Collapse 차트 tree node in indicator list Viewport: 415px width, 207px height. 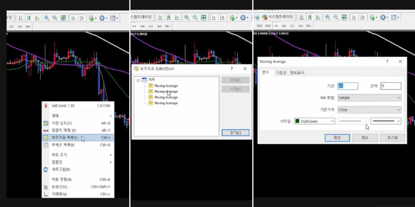138,80
